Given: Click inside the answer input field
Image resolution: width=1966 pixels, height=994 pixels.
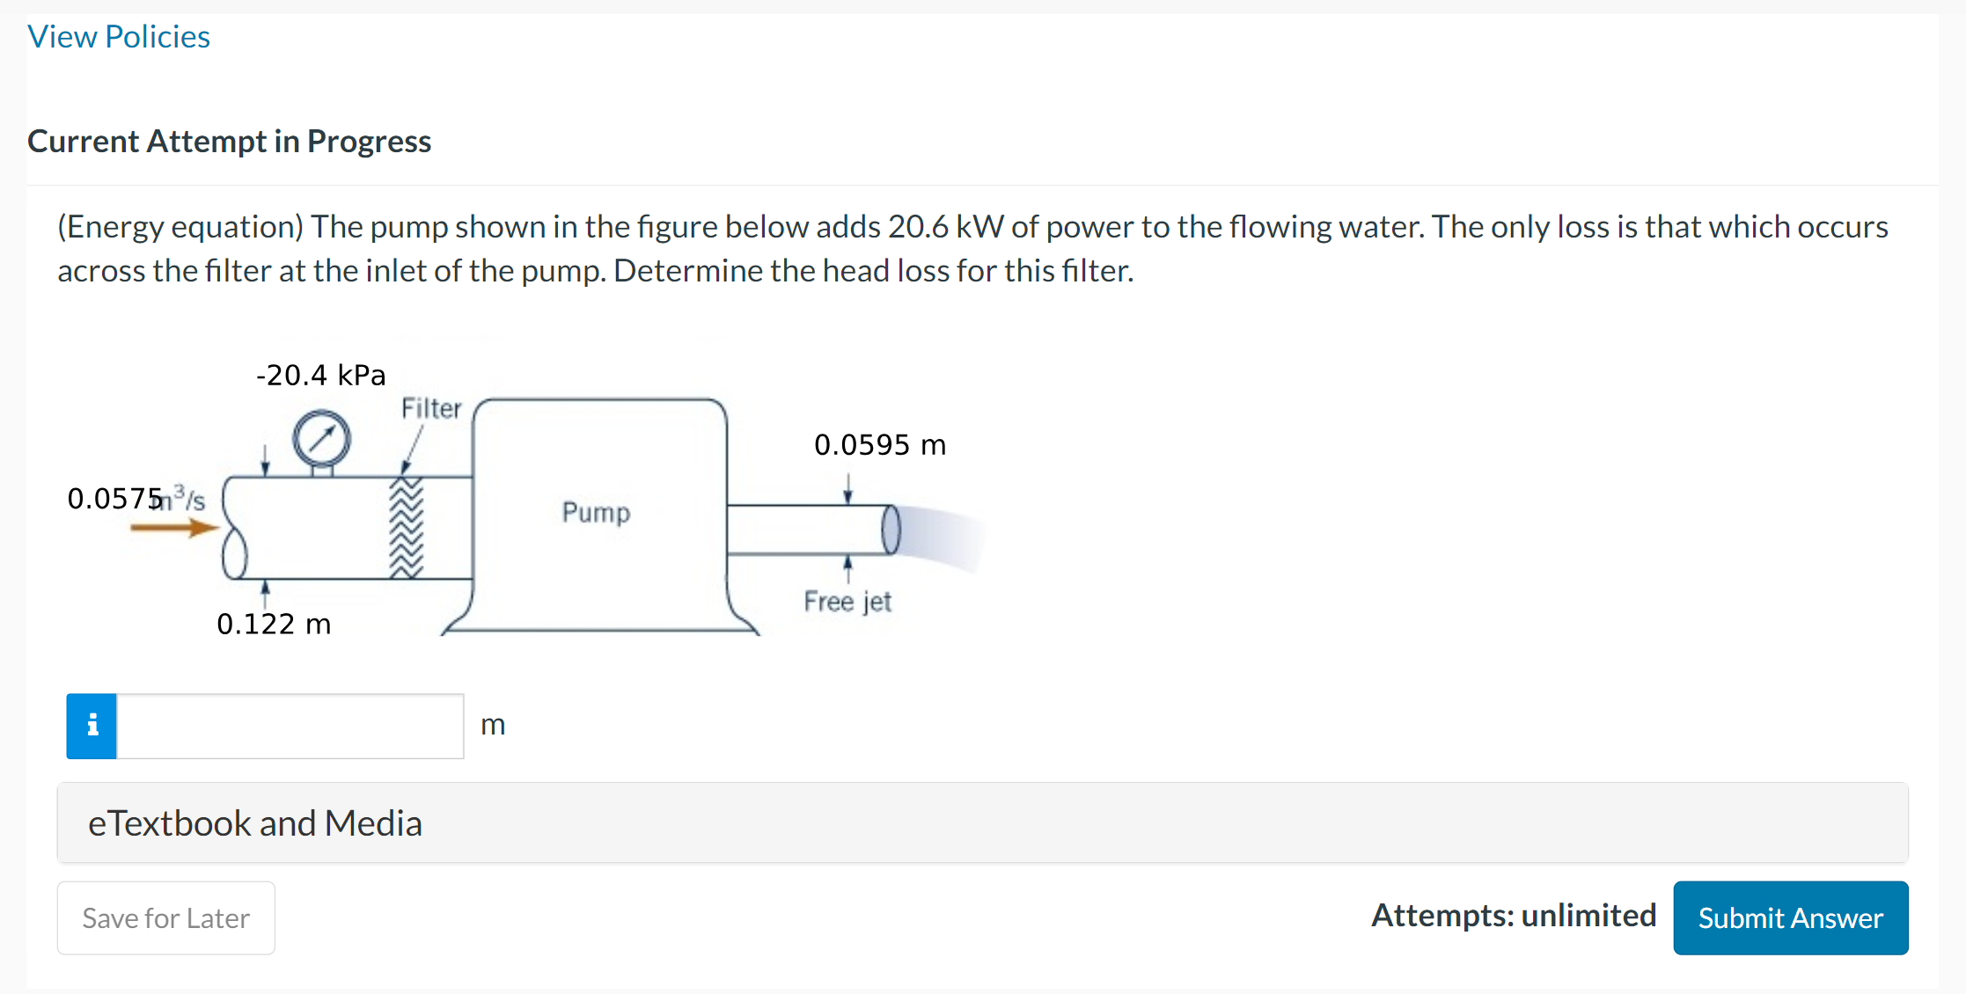Looking at the screenshot, I should click(290, 725).
